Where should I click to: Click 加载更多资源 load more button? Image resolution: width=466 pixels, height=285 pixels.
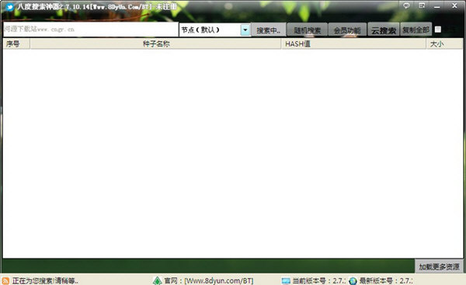click(x=439, y=266)
